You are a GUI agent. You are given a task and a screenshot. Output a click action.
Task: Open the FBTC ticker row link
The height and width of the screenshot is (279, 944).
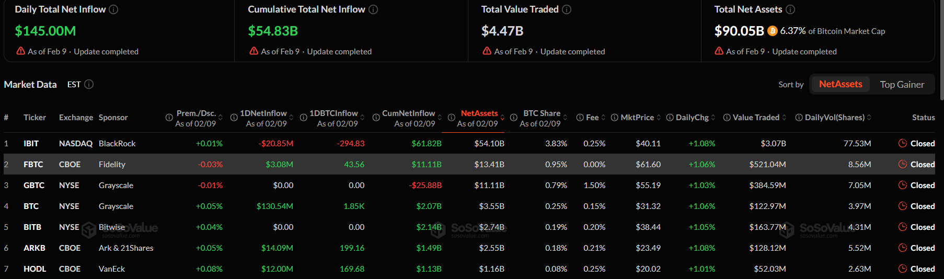coord(33,165)
